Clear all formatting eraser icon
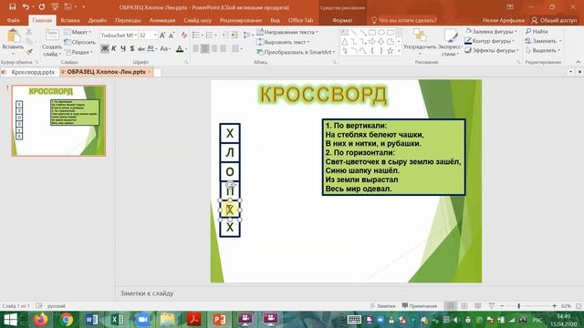This screenshot has width=584, height=328. (x=184, y=36)
